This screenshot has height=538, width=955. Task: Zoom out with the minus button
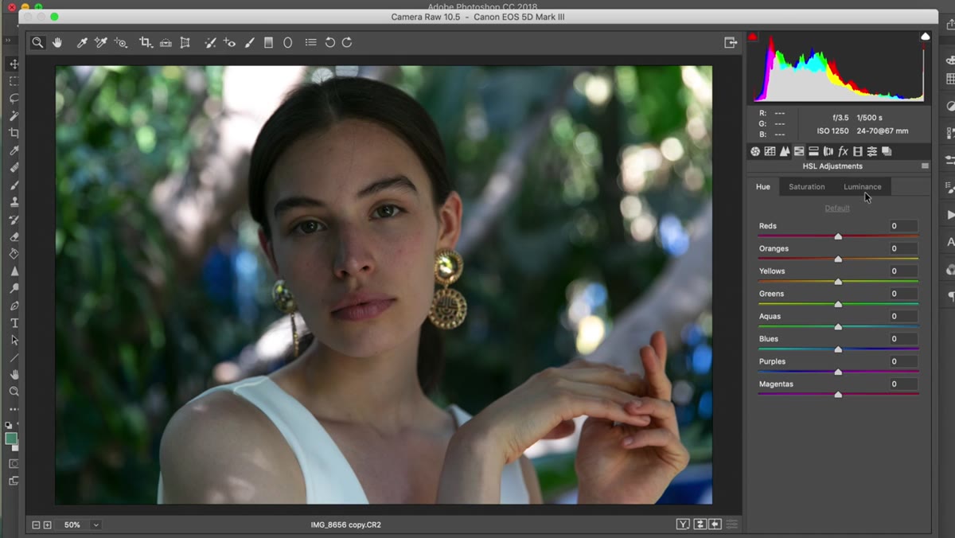click(36, 525)
